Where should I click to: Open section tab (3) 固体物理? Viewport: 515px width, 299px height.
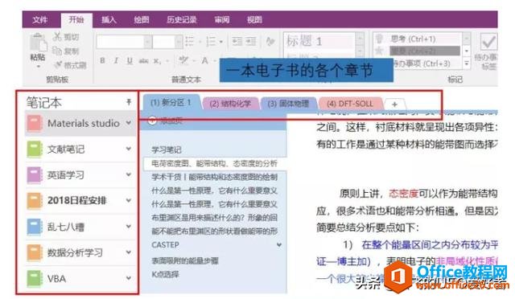click(288, 104)
